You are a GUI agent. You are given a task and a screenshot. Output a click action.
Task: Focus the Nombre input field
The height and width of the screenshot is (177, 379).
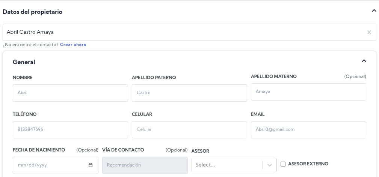coord(70,93)
